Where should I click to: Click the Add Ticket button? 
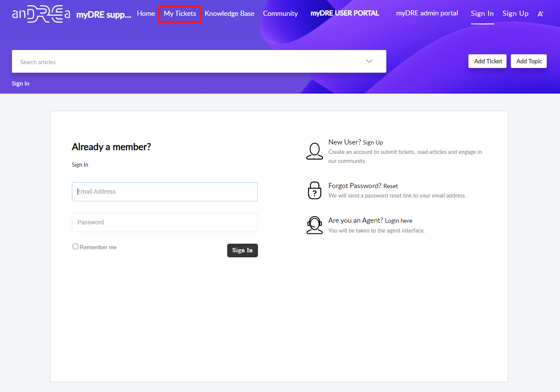pyautogui.click(x=488, y=61)
